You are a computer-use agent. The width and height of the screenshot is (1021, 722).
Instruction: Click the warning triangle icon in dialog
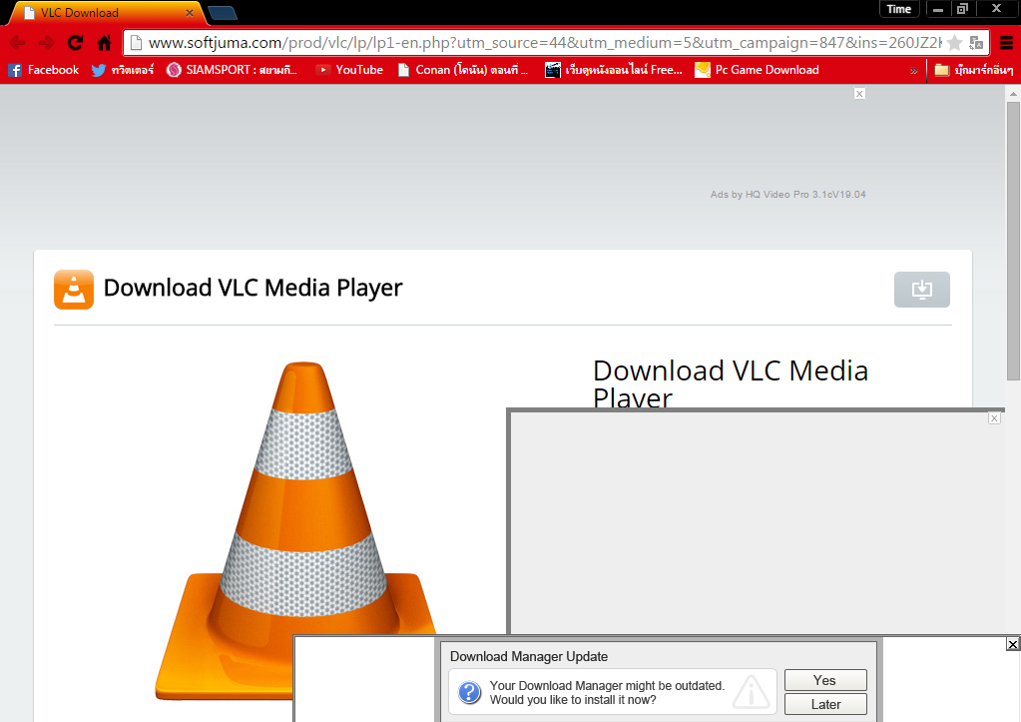pyautogui.click(x=752, y=691)
